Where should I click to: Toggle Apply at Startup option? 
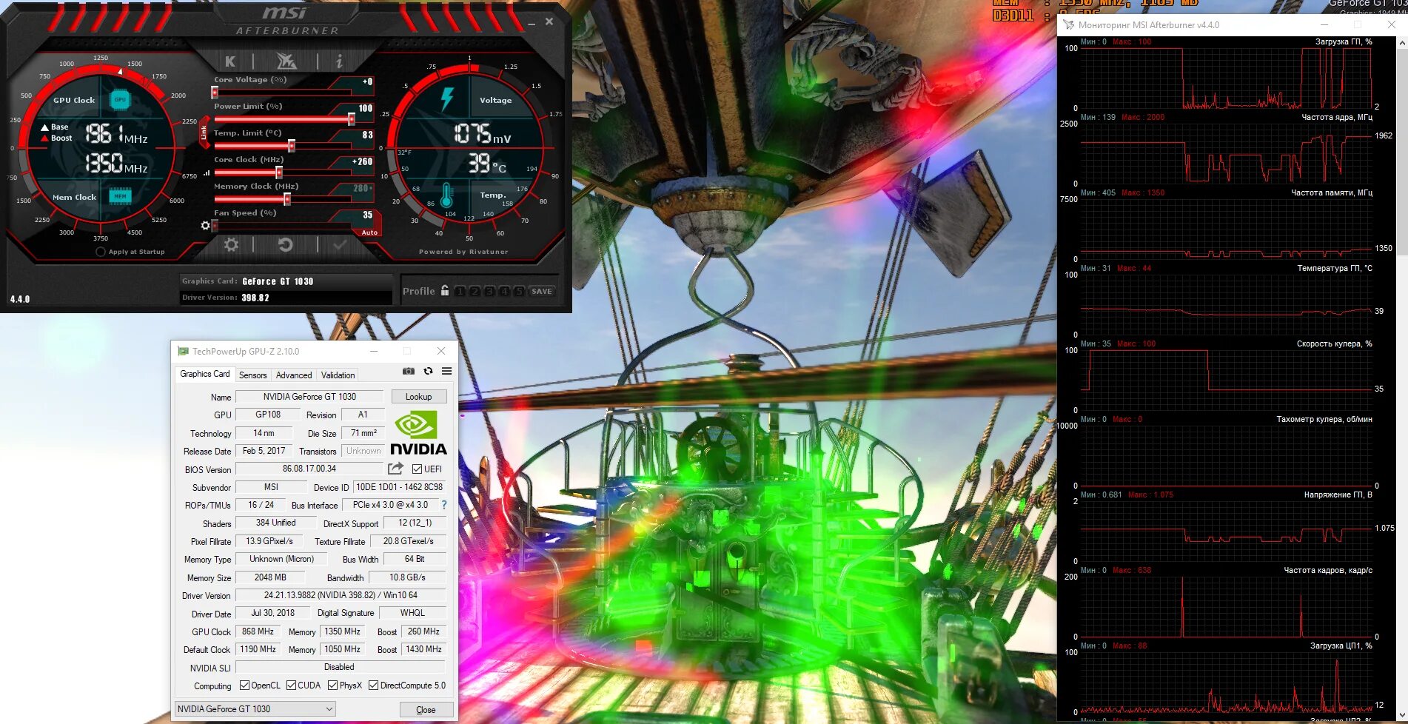click(x=101, y=252)
